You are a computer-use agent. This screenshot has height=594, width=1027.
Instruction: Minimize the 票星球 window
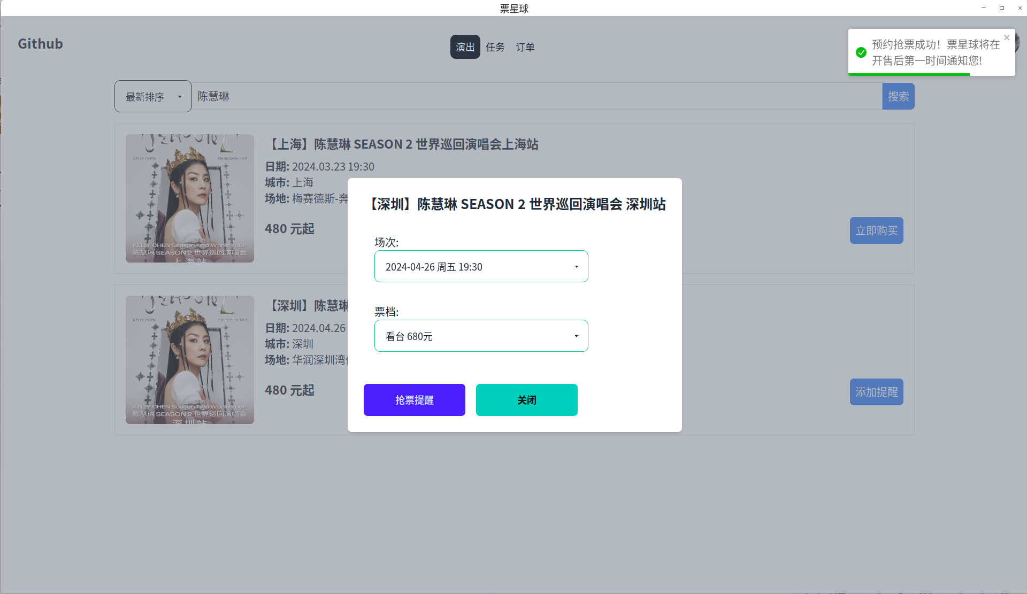click(984, 8)
